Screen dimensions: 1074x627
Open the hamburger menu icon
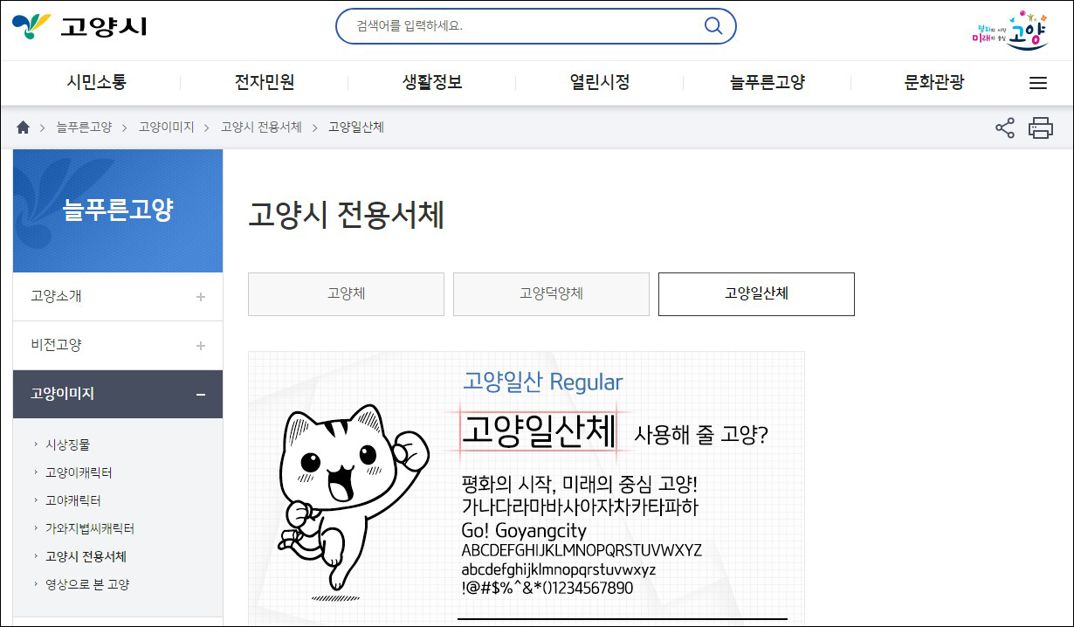click(1037, 82)
